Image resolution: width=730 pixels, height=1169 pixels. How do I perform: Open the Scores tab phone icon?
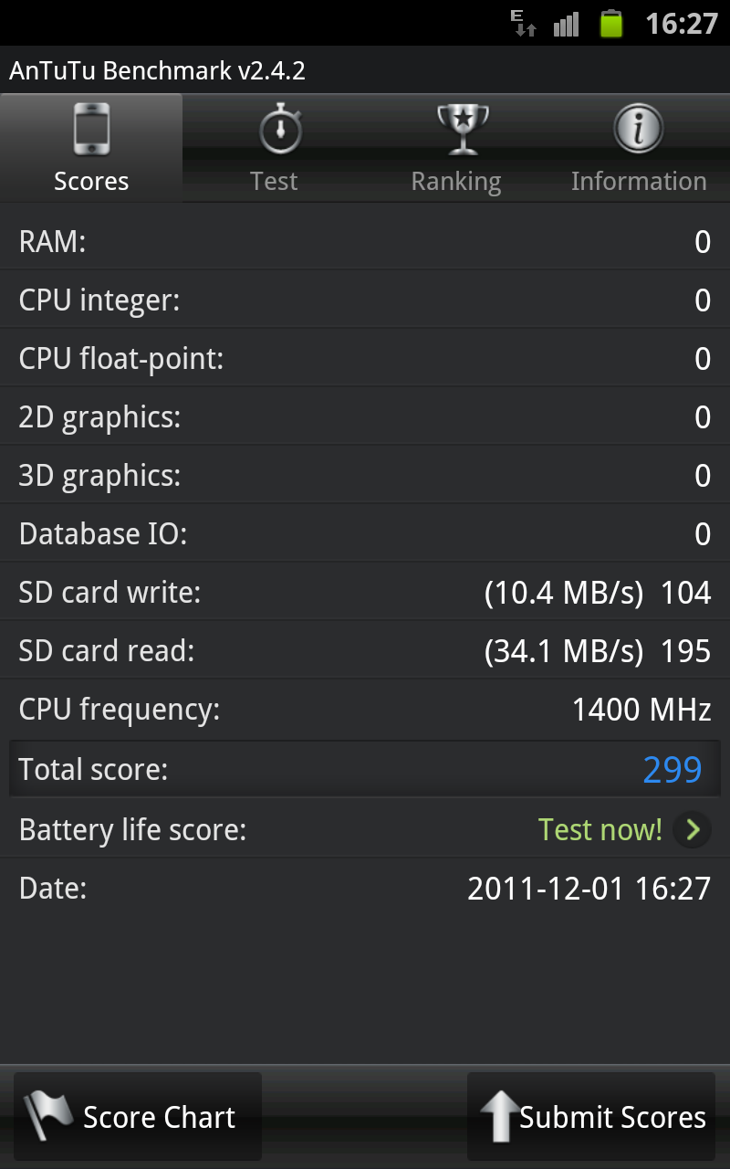coord(91,130)
